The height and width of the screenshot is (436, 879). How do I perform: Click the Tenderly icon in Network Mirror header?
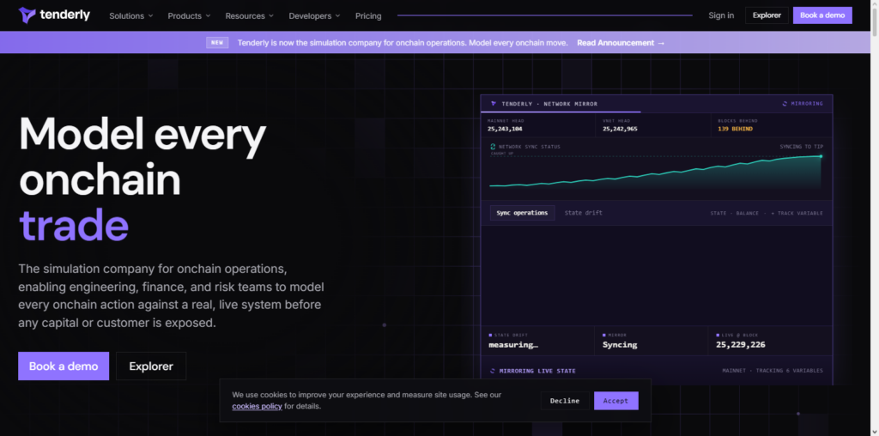[x=494, y=104]
